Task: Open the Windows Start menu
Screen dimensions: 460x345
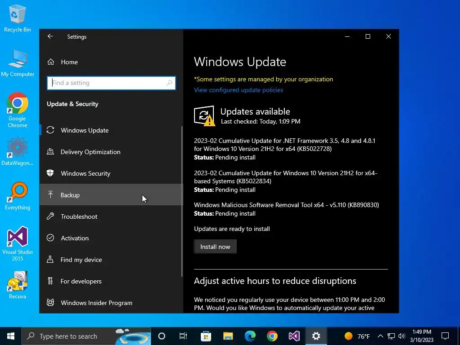Action: [11, 336]
